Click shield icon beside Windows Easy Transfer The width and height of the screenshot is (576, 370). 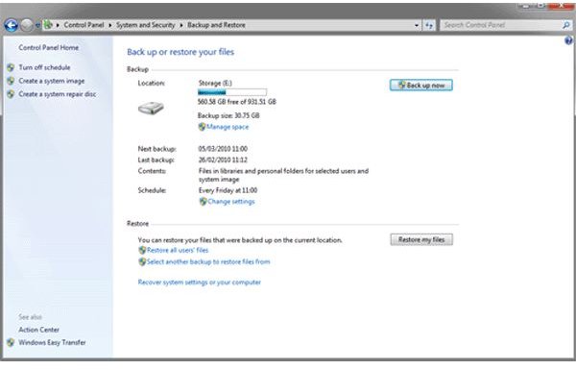point(11,342)
